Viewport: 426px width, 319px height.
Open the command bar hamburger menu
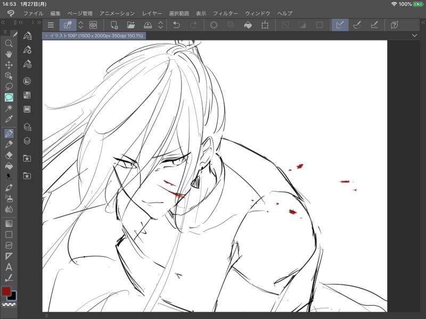(x=51, y=25)
